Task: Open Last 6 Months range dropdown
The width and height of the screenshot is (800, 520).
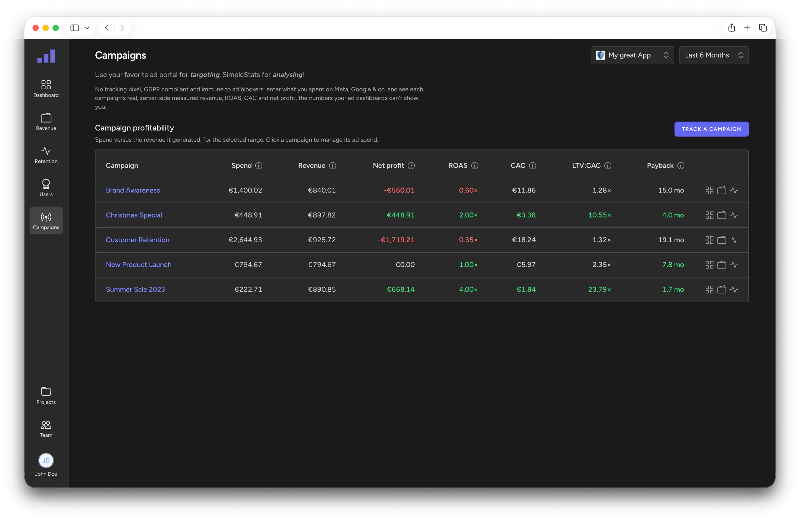Action: click(714, 55)
